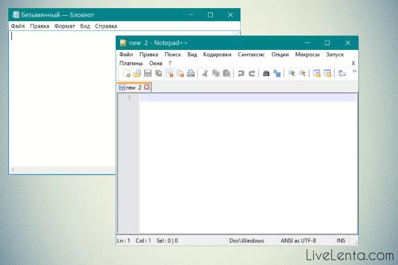
Task: Click the Close document toolbar icon
Action: [169, 73]
